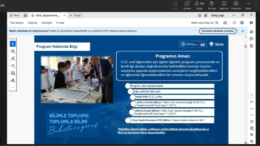Open the Sohbet chat panel
The image size is (260, 146).
[187, 5]
